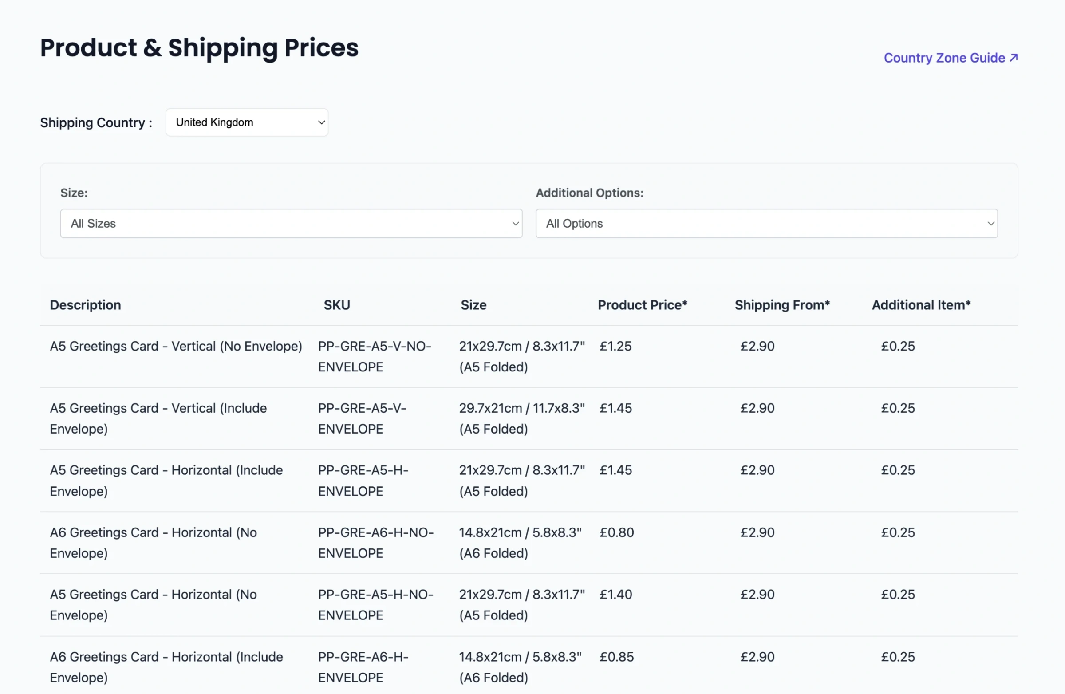The height and width of the screenshot is (694, 1065).
Task: Click the external link arrow next to Country Zone Guide
Action: (x=1013, y=58)
